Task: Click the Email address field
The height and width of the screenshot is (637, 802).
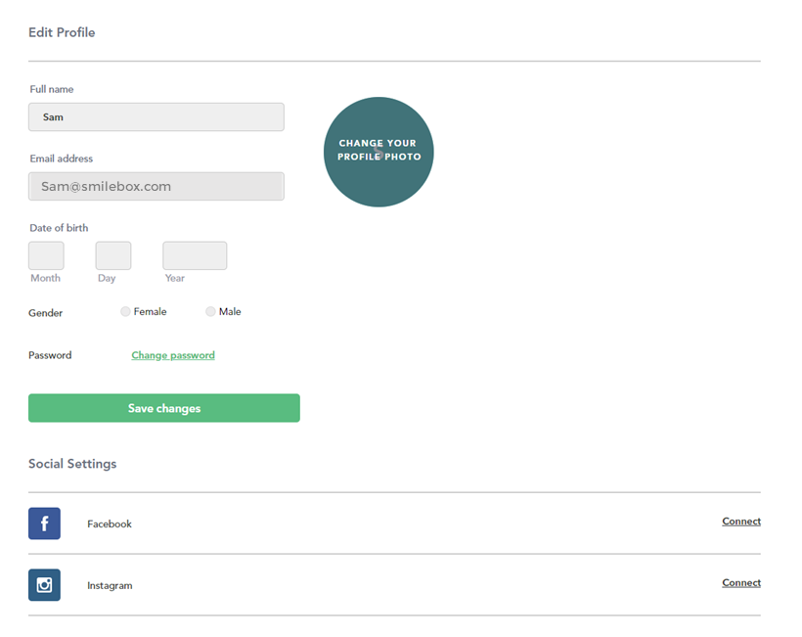Action: tap(156, 186)
